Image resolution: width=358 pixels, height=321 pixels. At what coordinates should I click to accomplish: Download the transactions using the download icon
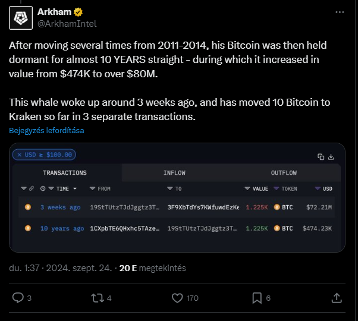(331, 157)
